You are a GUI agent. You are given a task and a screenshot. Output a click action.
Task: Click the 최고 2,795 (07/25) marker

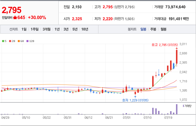[x=165, y=45]
